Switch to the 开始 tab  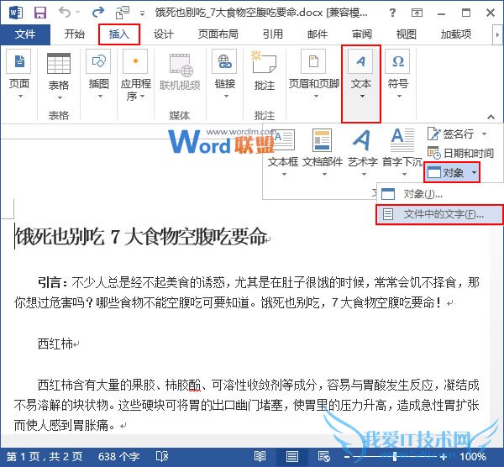pos(74,34)
